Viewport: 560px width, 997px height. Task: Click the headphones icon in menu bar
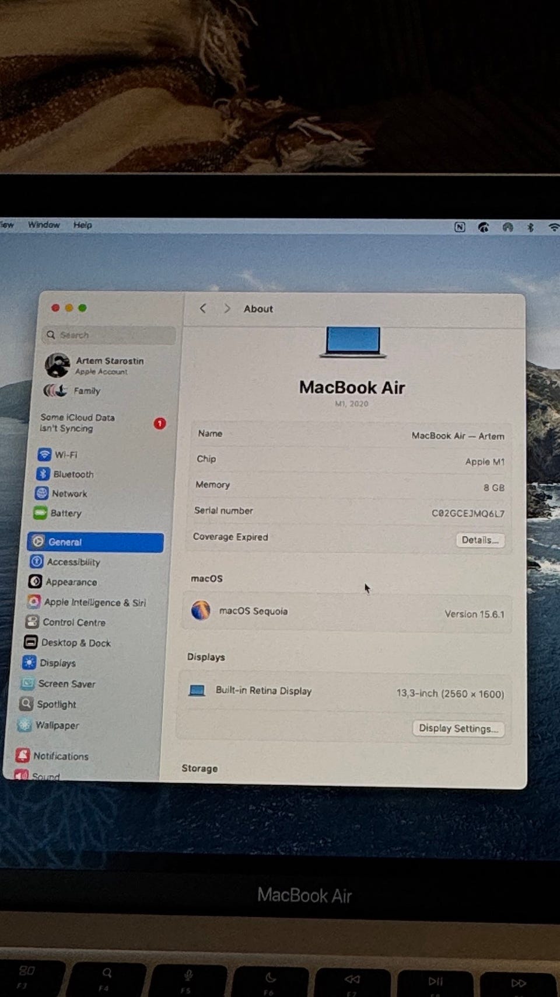pos(508,227)
